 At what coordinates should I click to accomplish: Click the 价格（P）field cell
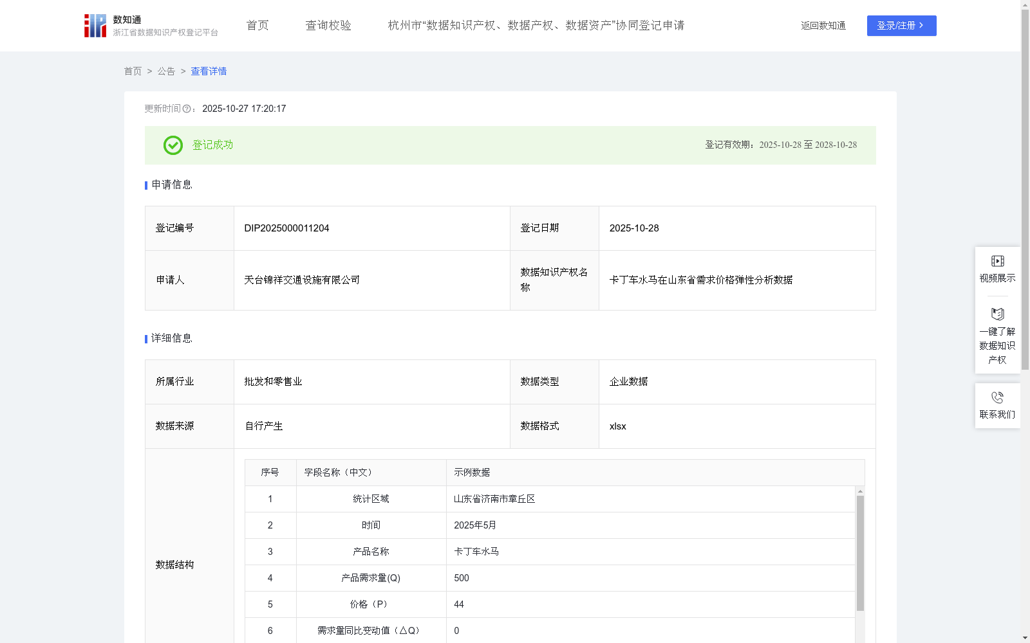click(x=371, y=604)
